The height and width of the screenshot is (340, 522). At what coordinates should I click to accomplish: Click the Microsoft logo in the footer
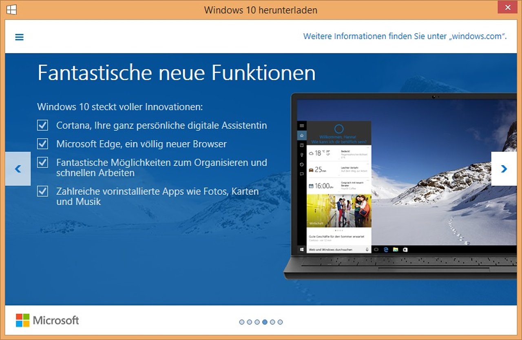(47, 320)
